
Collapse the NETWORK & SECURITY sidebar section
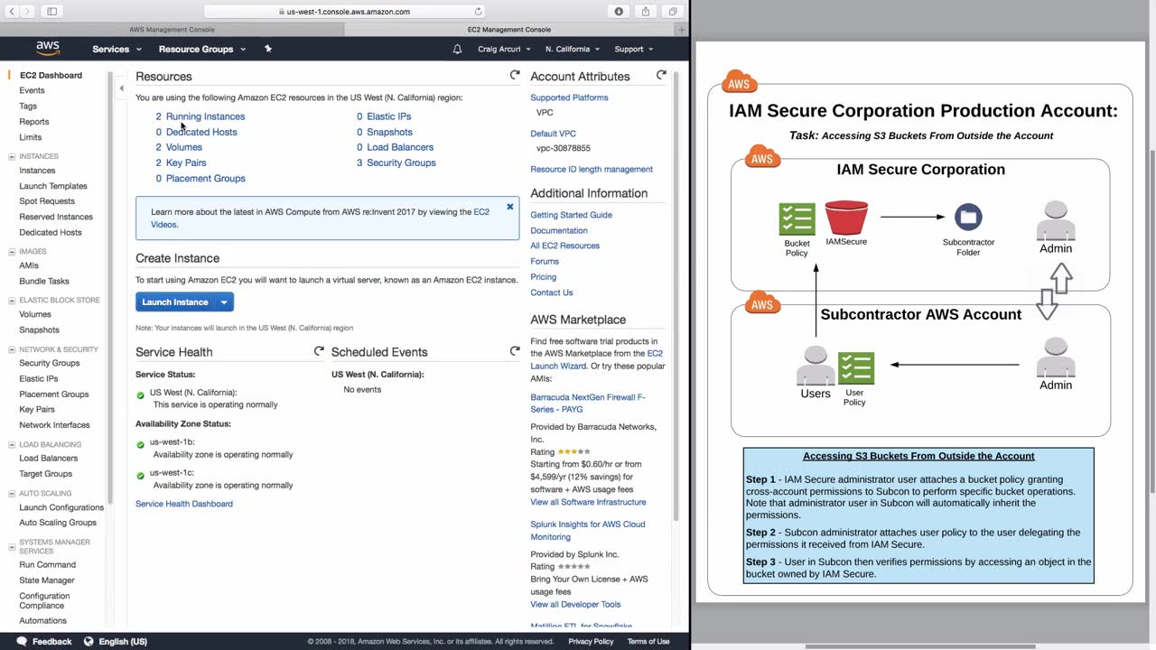pyautogui.click(x=12, y=349)
